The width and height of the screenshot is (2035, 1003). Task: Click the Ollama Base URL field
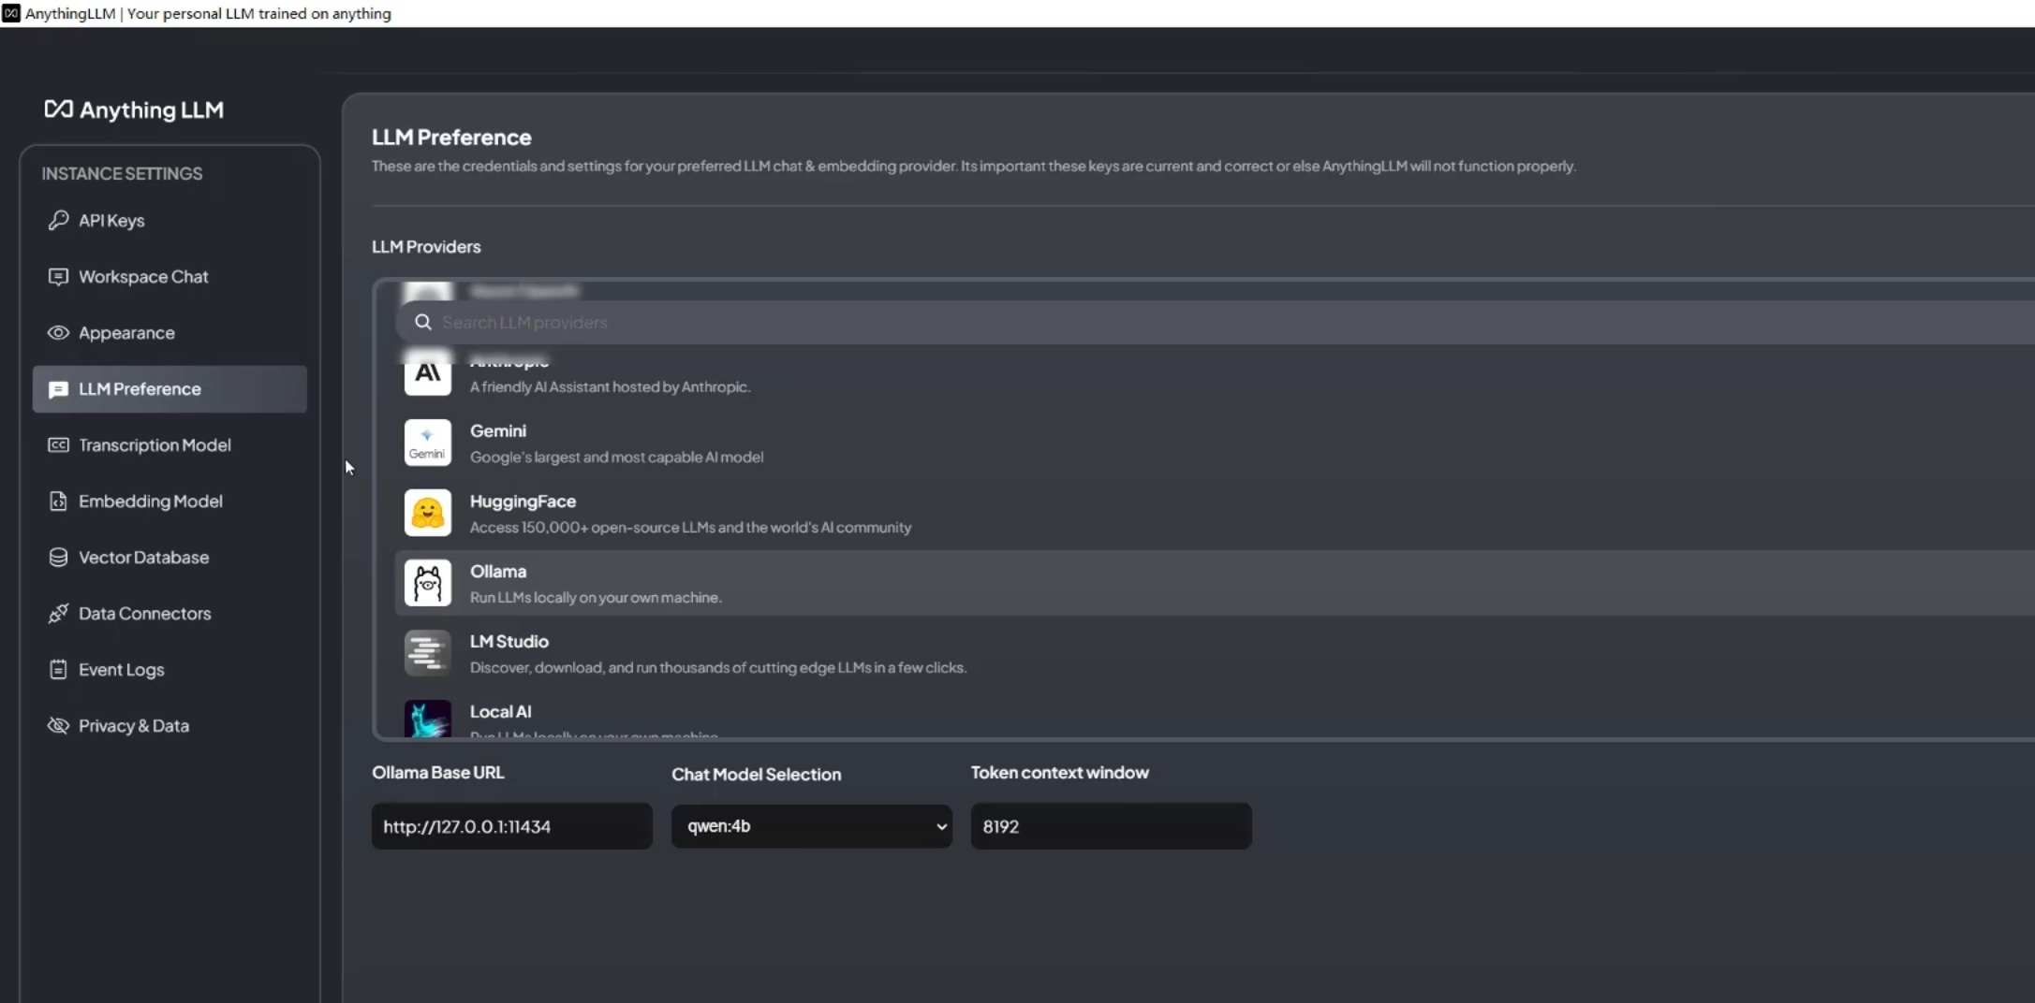click(x=512, y=826)
